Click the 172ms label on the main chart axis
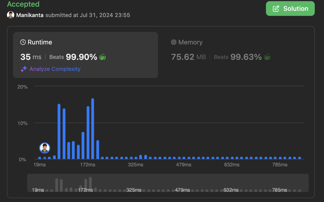The width and height of the screenshot is (324, 202). click(87, 165)
